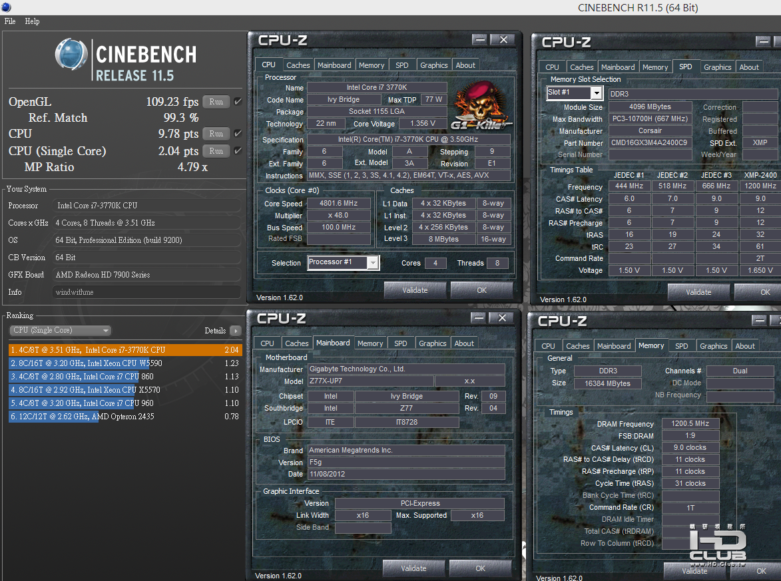781x581 pixels.
Task: Open CPU tab in Mainboard CPU-Z window
Action: 268,343
